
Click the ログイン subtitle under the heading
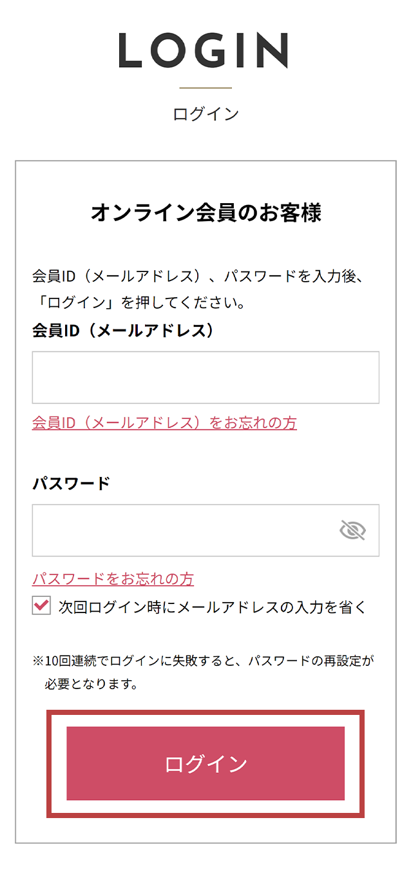click(x=205, y=114)
